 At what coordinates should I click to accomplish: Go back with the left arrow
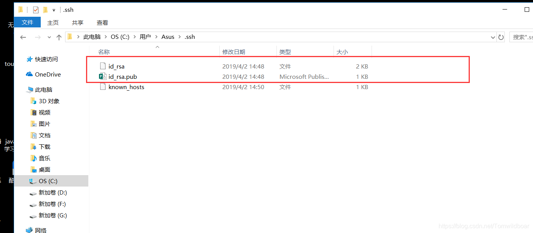pos(23,37)
